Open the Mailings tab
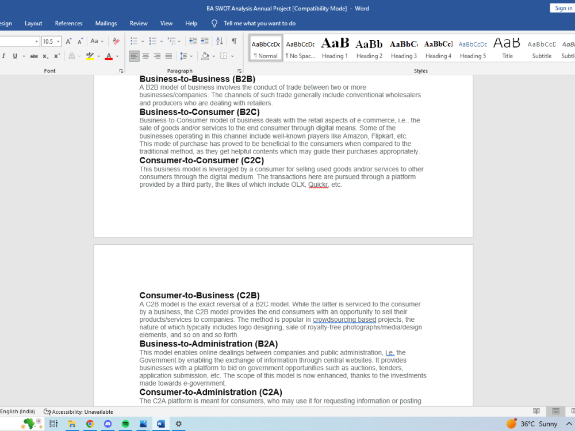This screenshot has width=575, height=431. (106, 24)
